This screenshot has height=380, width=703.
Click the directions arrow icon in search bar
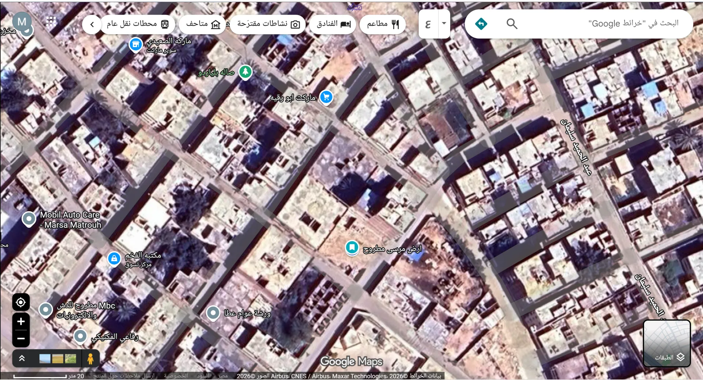(x=481, y=24)
